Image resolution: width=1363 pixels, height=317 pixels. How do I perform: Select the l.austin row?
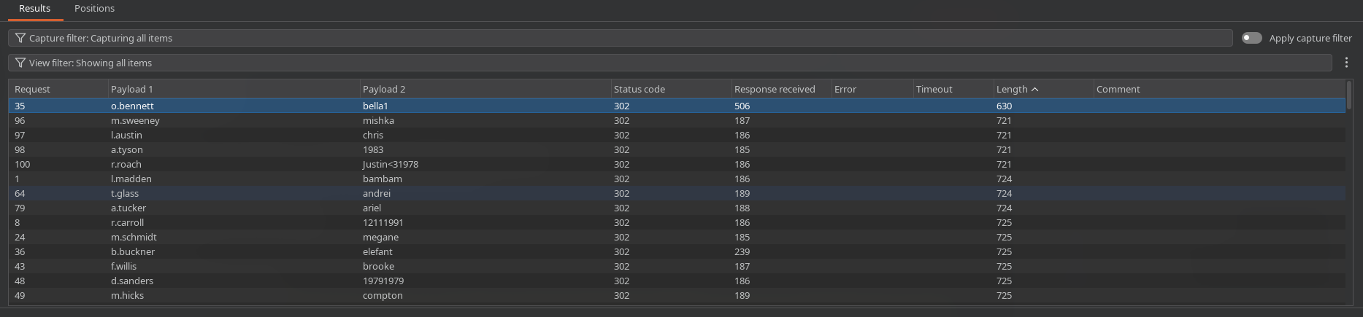677,135
